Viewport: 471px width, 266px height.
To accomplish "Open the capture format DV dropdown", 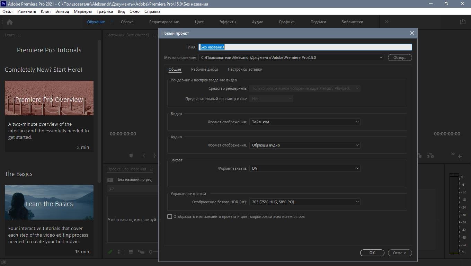I will [304, 168].
